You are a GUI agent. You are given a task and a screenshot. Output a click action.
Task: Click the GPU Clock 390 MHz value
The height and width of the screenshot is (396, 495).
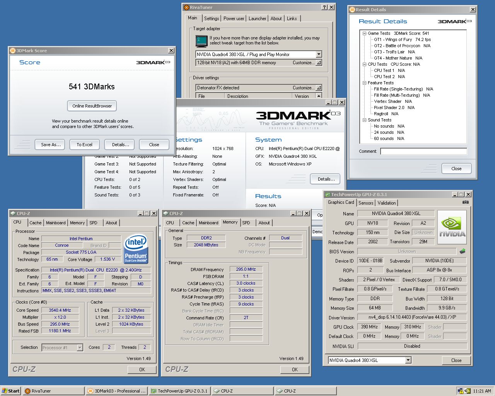[369, 327]
